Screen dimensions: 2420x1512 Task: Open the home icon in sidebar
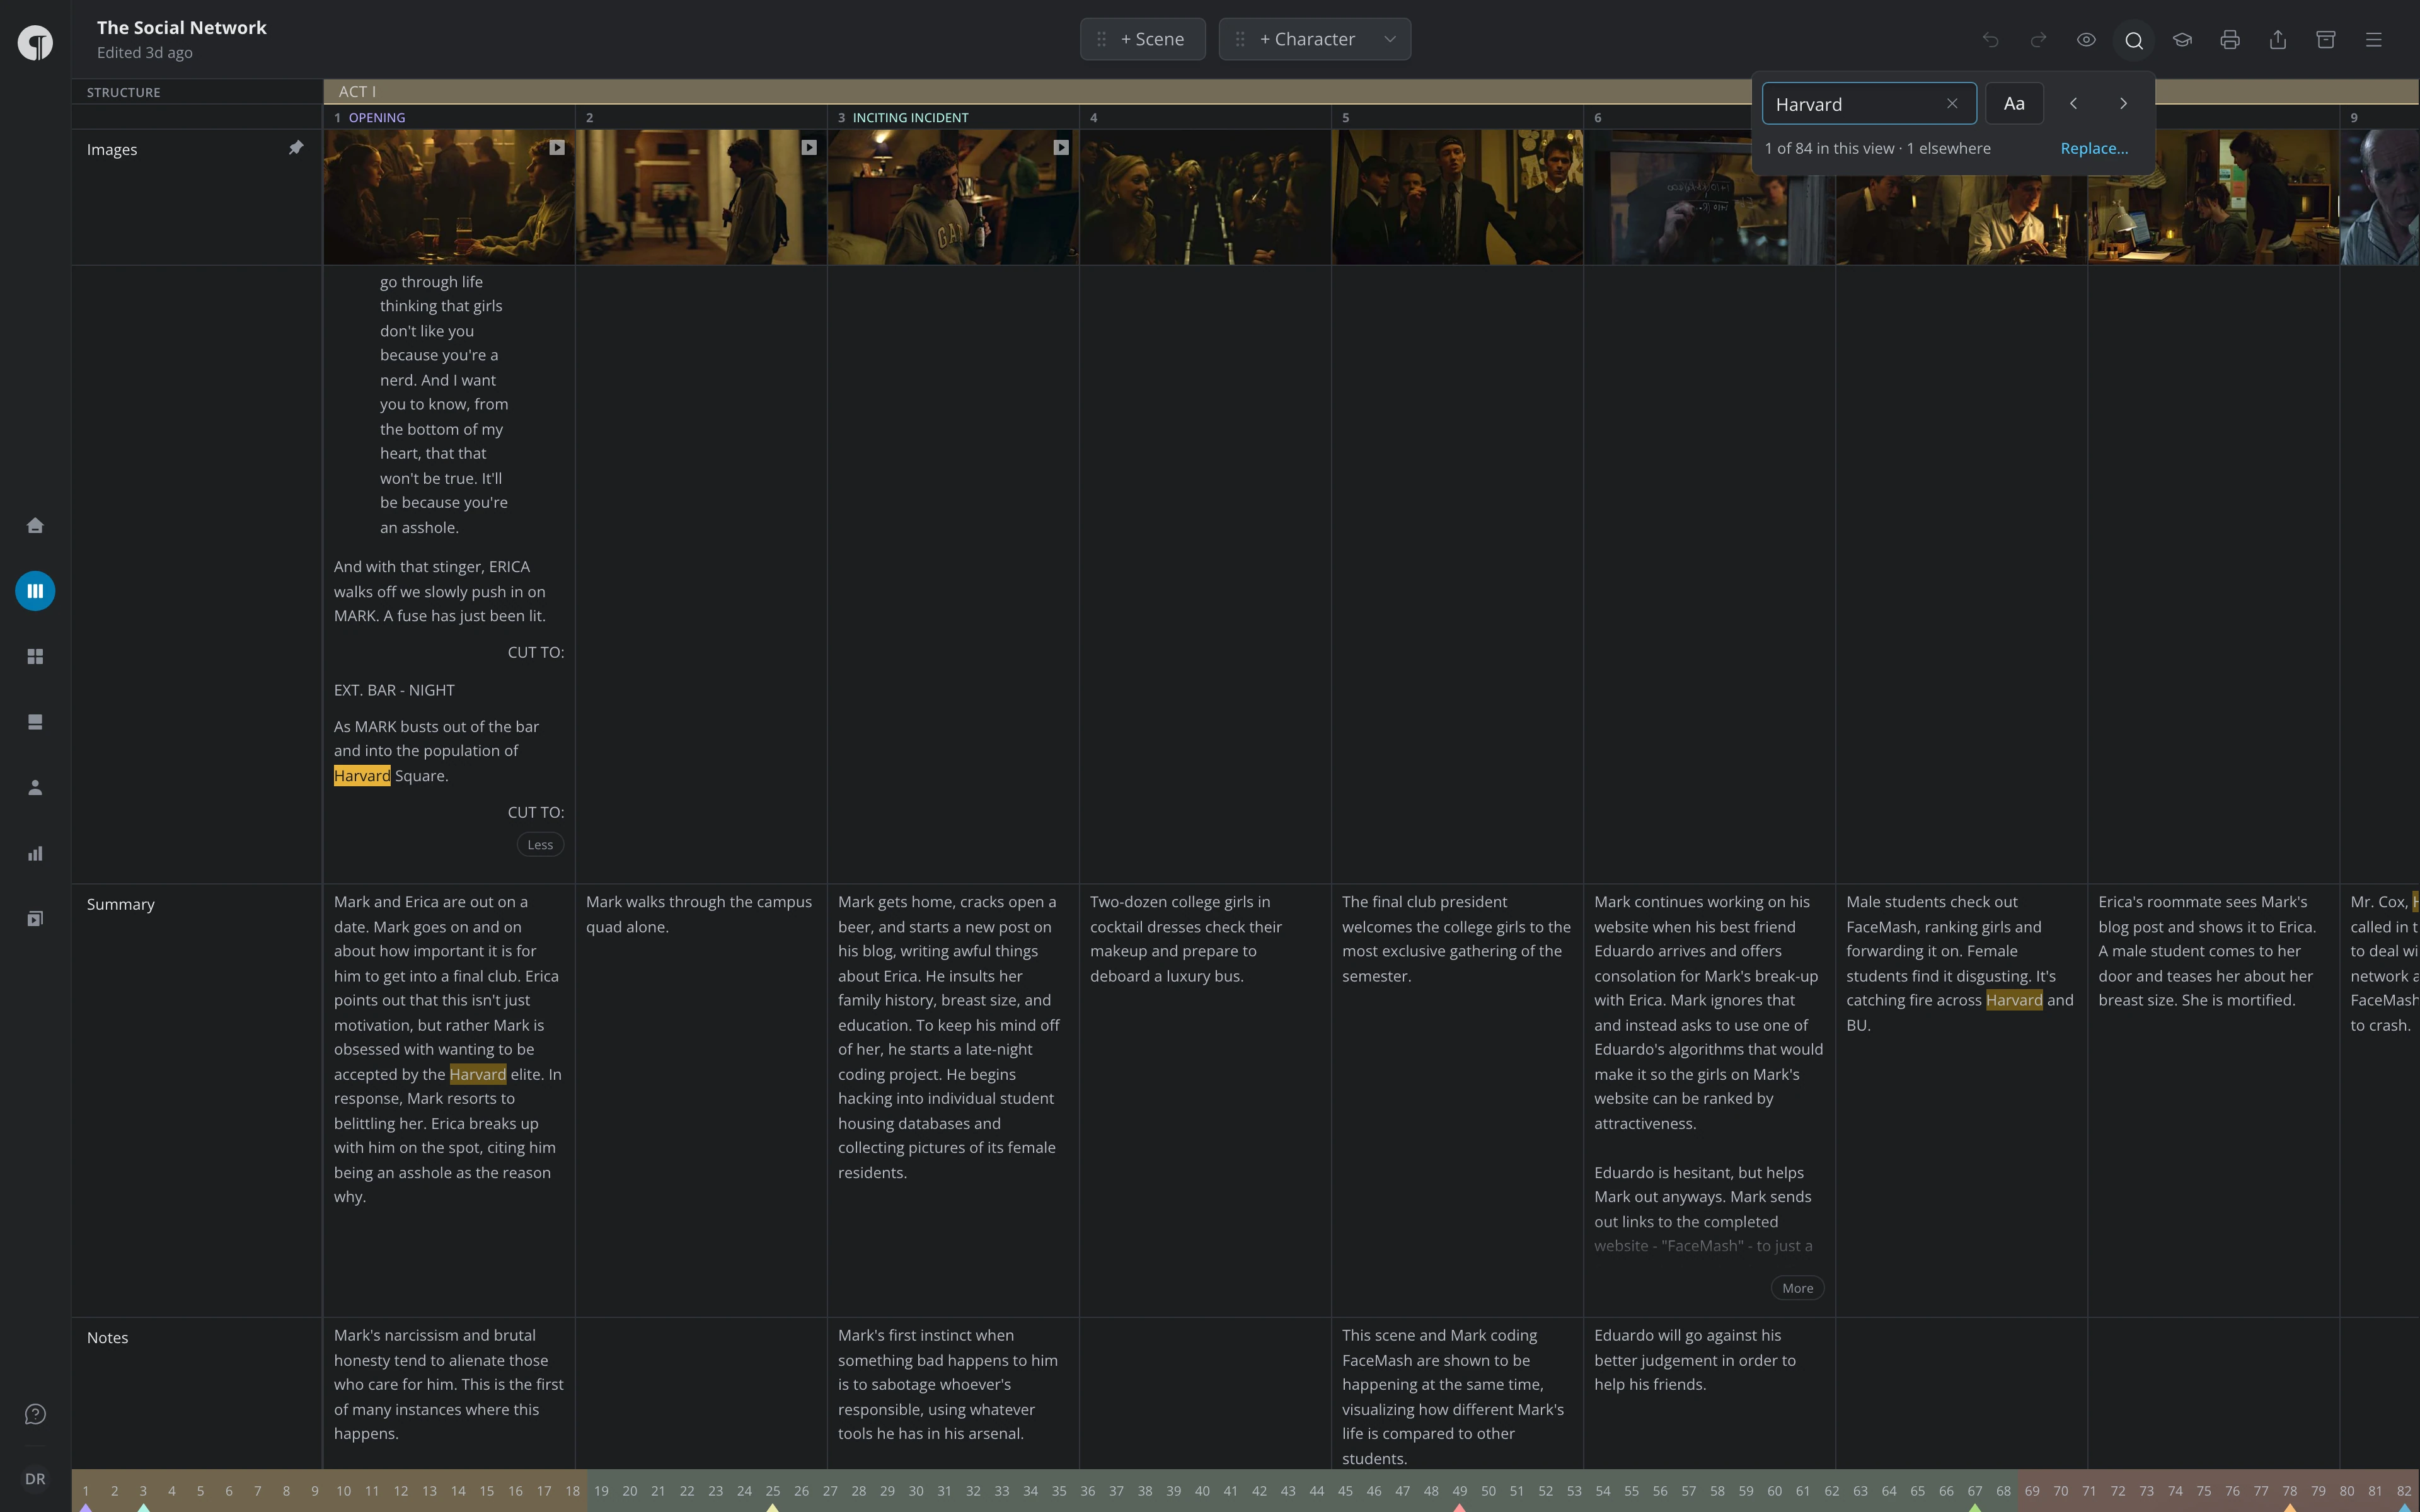click(35, 525)
